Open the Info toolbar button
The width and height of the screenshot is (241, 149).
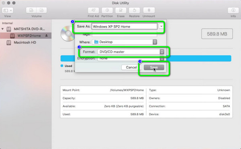[x=233, y=10]
